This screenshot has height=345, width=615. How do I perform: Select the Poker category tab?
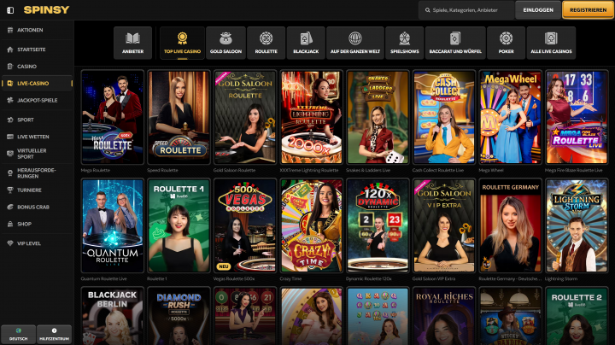(506, 43)
